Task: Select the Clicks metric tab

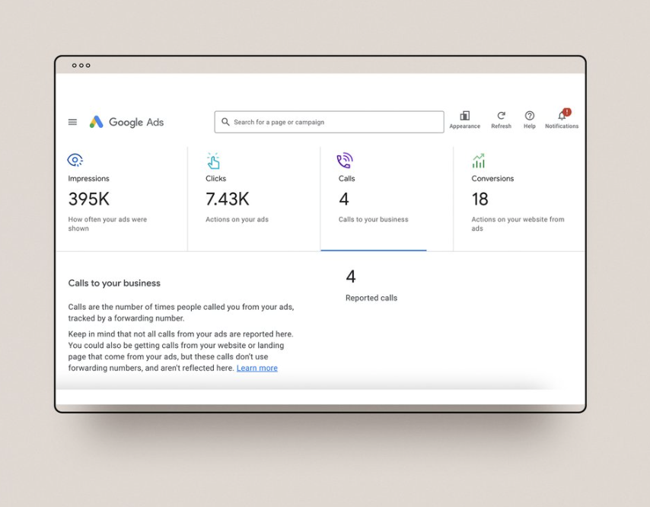Action: coord(254,199)
